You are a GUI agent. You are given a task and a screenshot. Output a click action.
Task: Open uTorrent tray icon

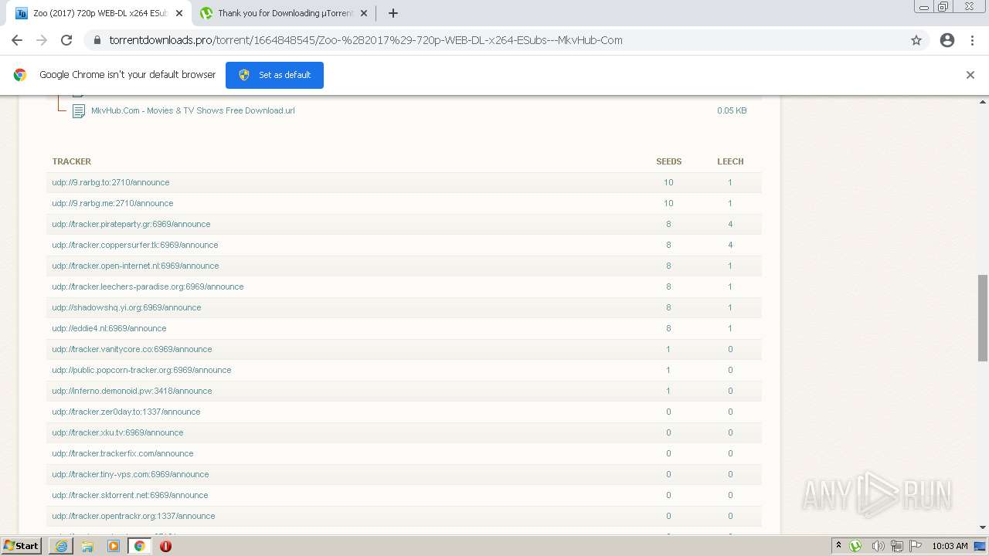pyautogui.click(x=855, y=546)
